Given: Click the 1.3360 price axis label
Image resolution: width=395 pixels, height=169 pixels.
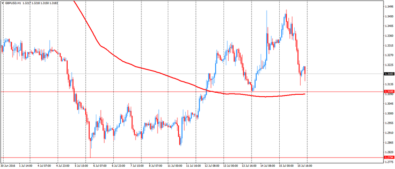Looking at the screenshot, I should [389, 36].
